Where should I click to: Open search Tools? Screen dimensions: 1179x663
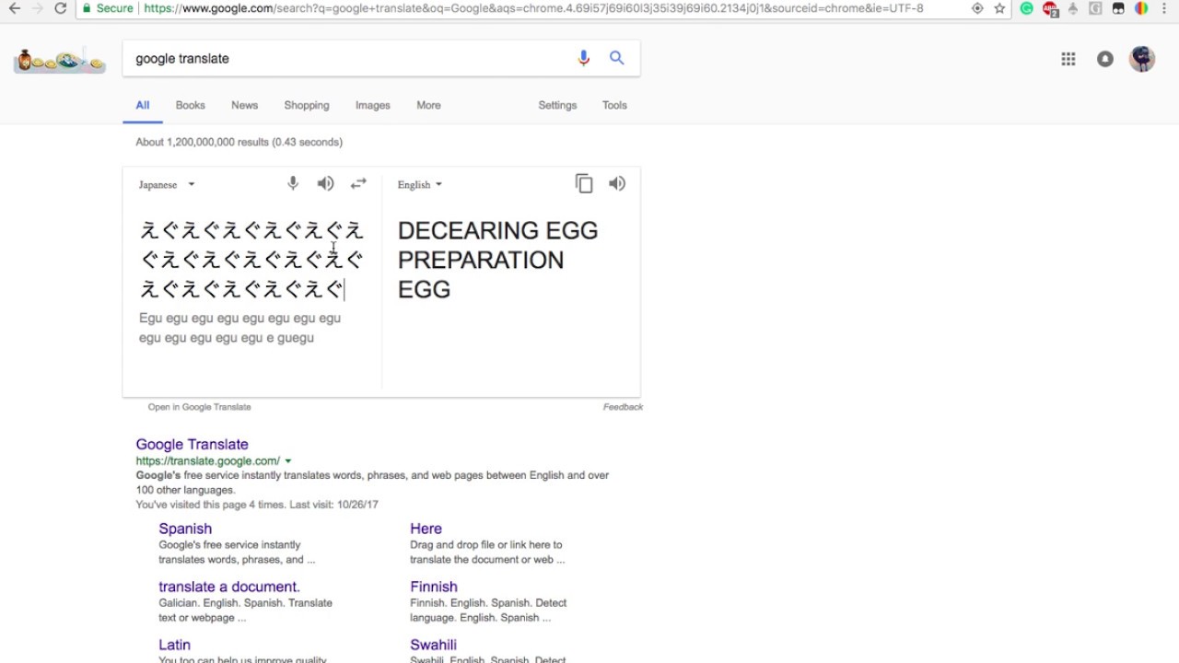pos(614,105)
